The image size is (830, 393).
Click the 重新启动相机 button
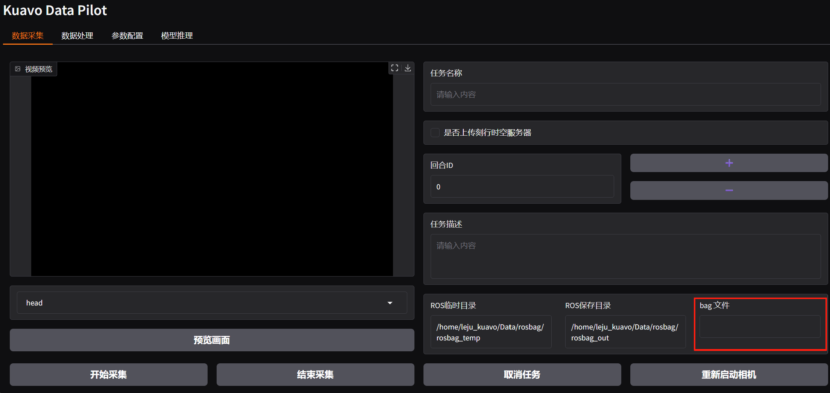pyautogui.click(x=729, y=375)
